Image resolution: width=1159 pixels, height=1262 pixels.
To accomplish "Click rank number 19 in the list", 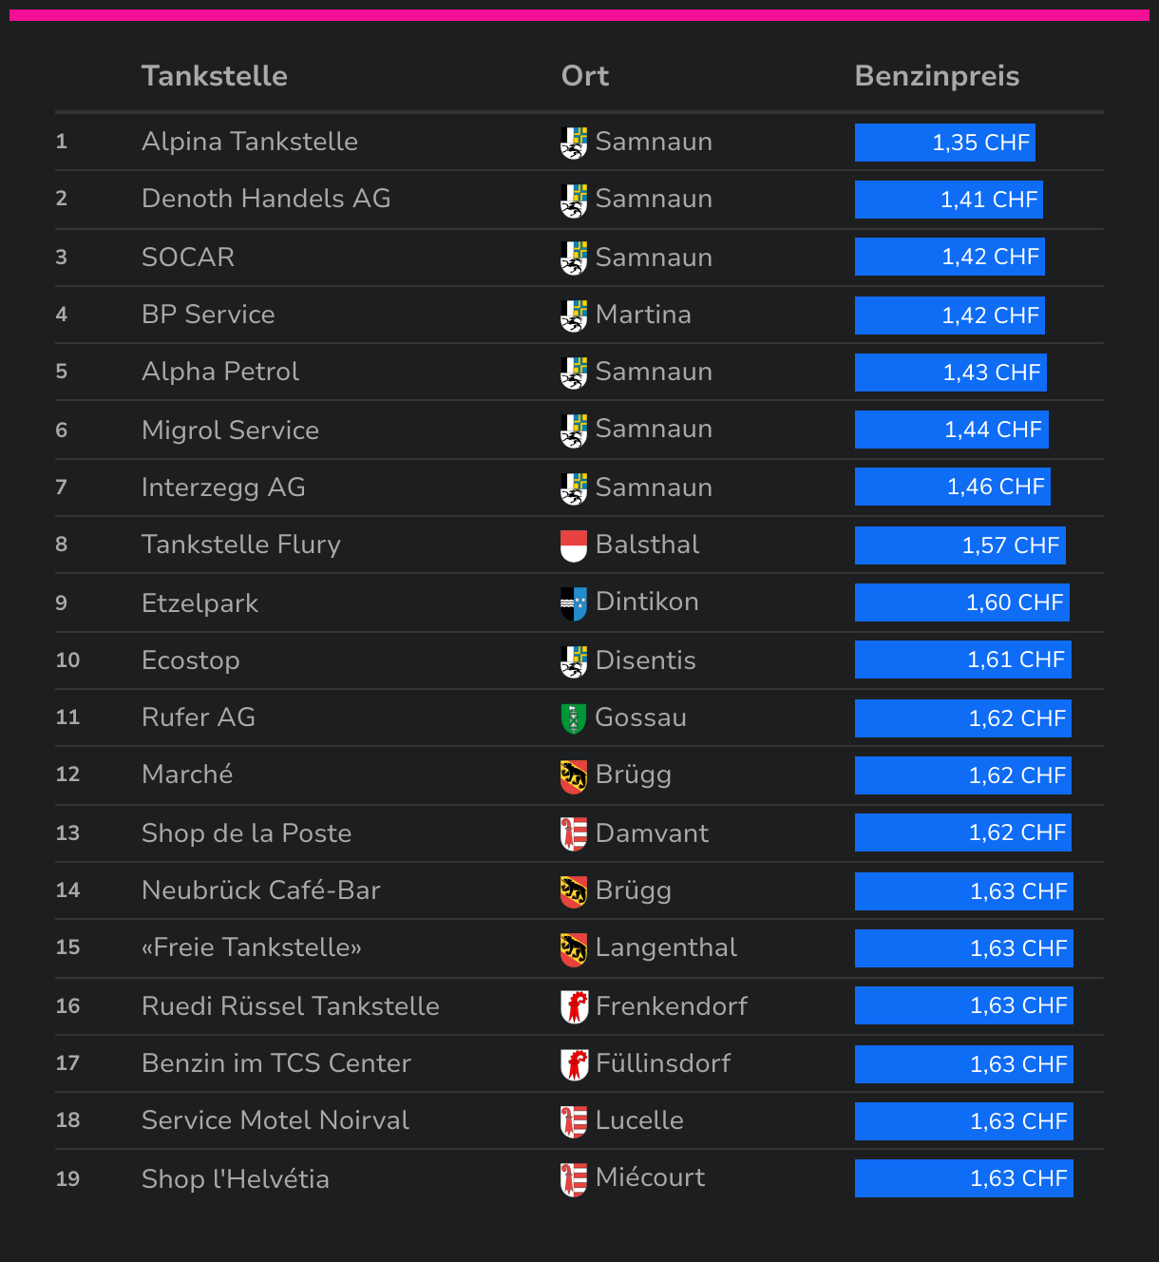I will coord(67,1179).
